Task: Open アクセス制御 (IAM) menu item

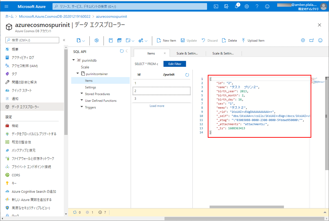Action: (32, 66)
